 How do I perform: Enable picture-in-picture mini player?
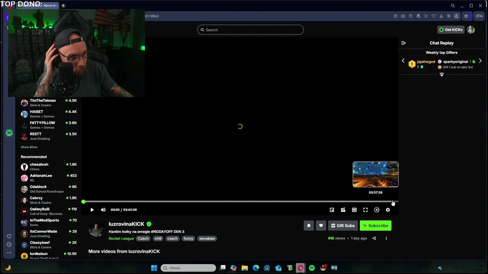332,210
